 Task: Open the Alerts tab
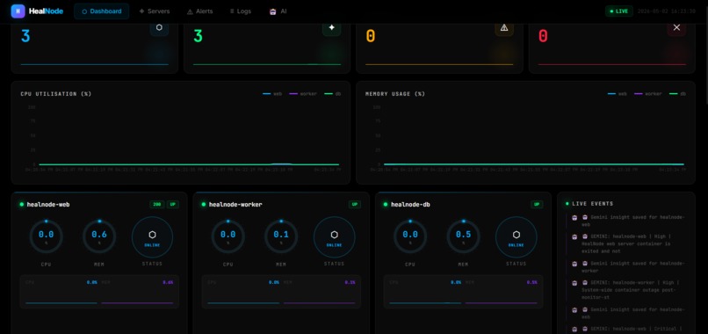point(200,11)
